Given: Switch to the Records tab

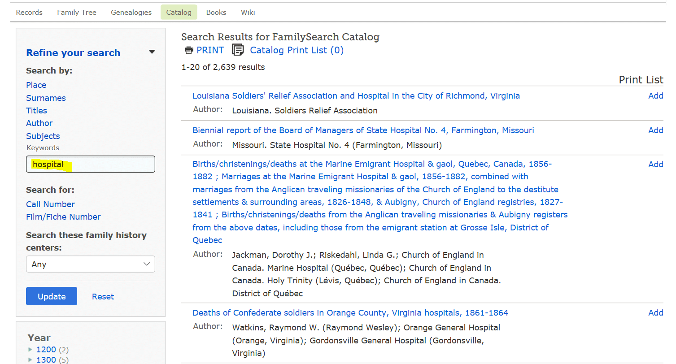Looking at the screenshot, I should click(x=29, y=13).
